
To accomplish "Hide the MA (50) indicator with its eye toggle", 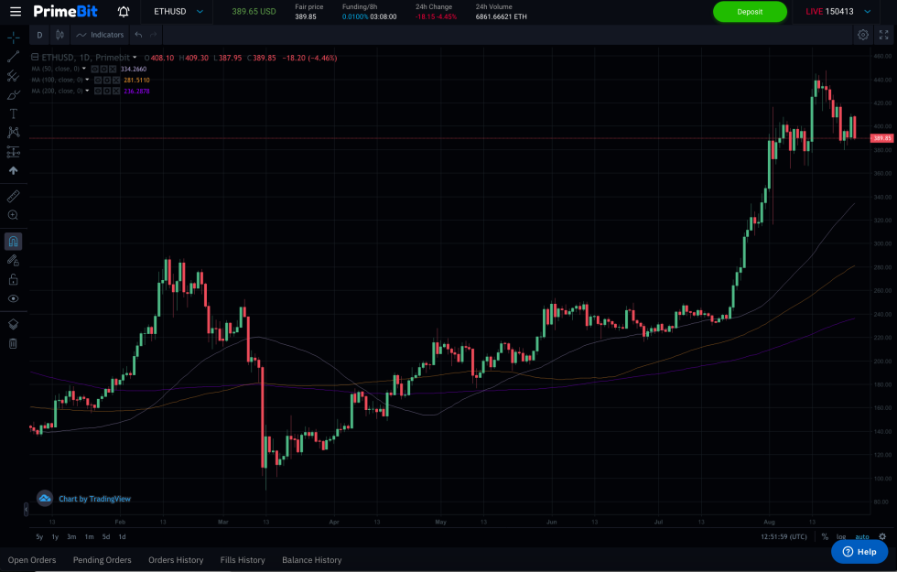I will pos(94,68).
